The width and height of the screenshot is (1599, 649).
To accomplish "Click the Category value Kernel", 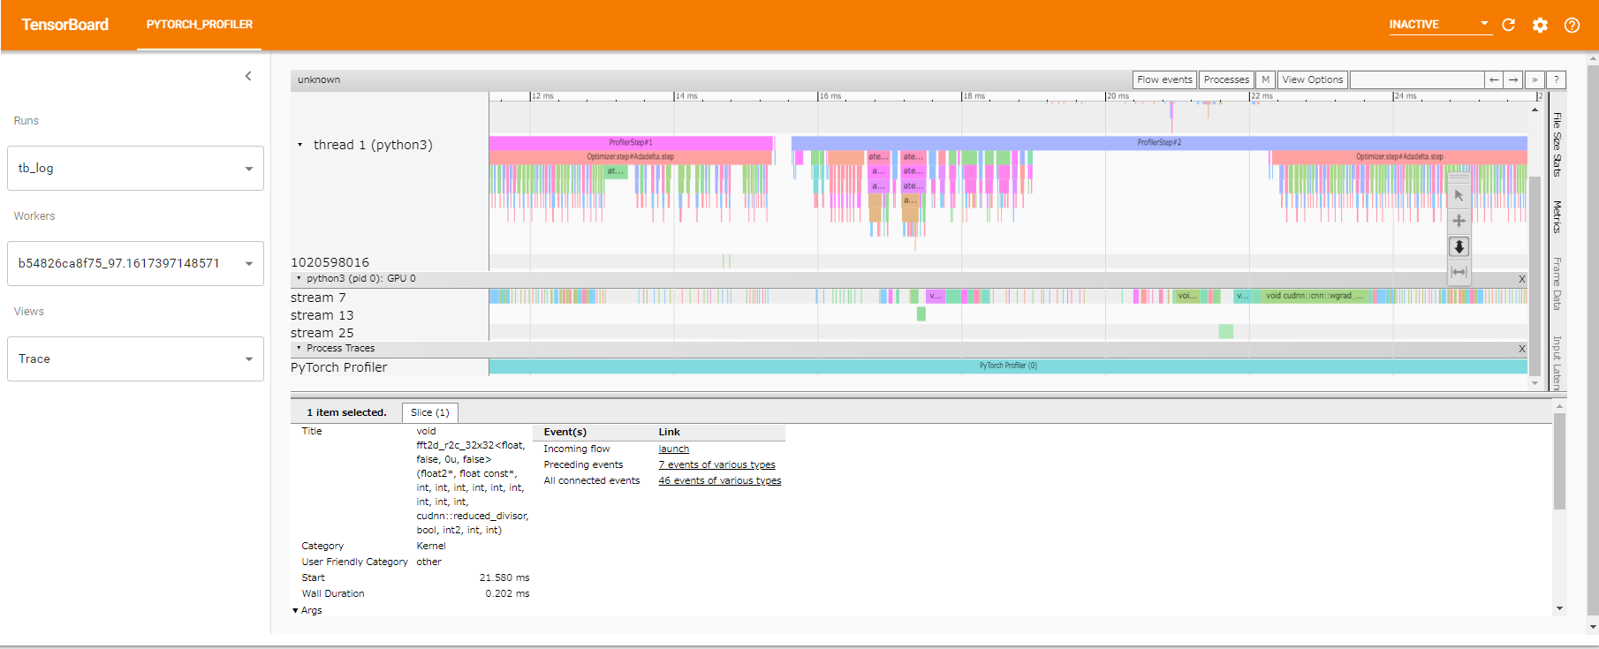I will [x=431, y=547].
